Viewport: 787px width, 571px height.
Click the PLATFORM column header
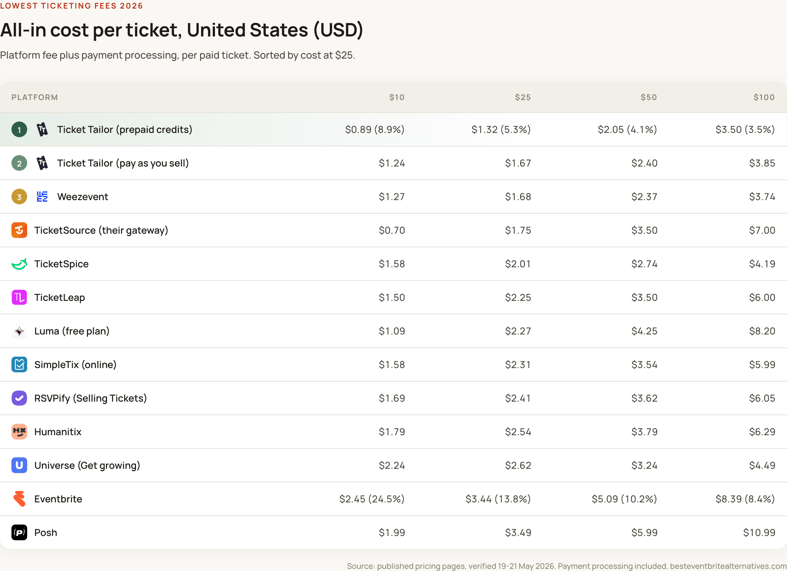(35, 97)
